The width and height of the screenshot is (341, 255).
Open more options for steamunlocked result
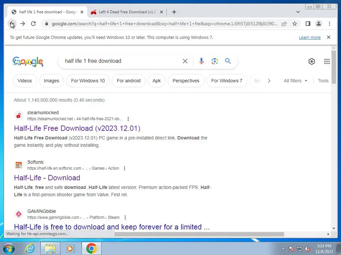click(128, 119)
